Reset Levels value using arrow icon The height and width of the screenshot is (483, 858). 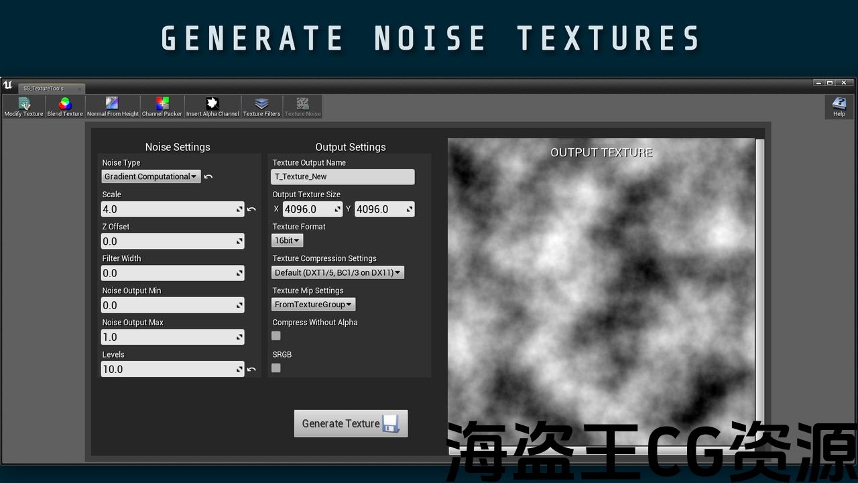coord(251,369)
